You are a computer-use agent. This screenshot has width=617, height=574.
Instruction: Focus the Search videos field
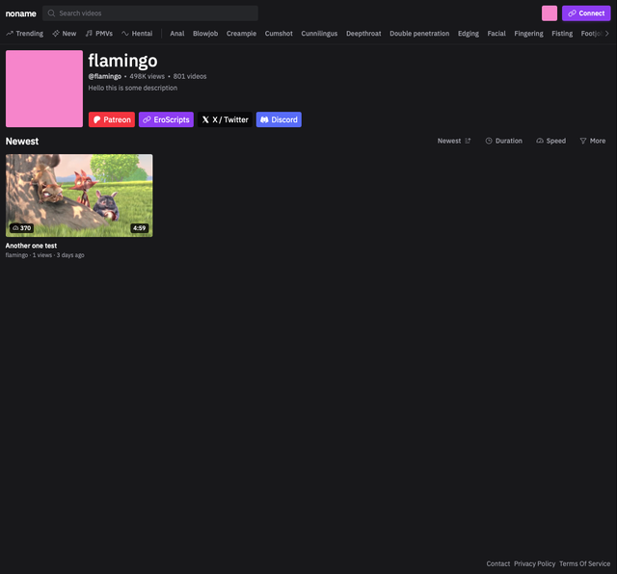point(150,13)
